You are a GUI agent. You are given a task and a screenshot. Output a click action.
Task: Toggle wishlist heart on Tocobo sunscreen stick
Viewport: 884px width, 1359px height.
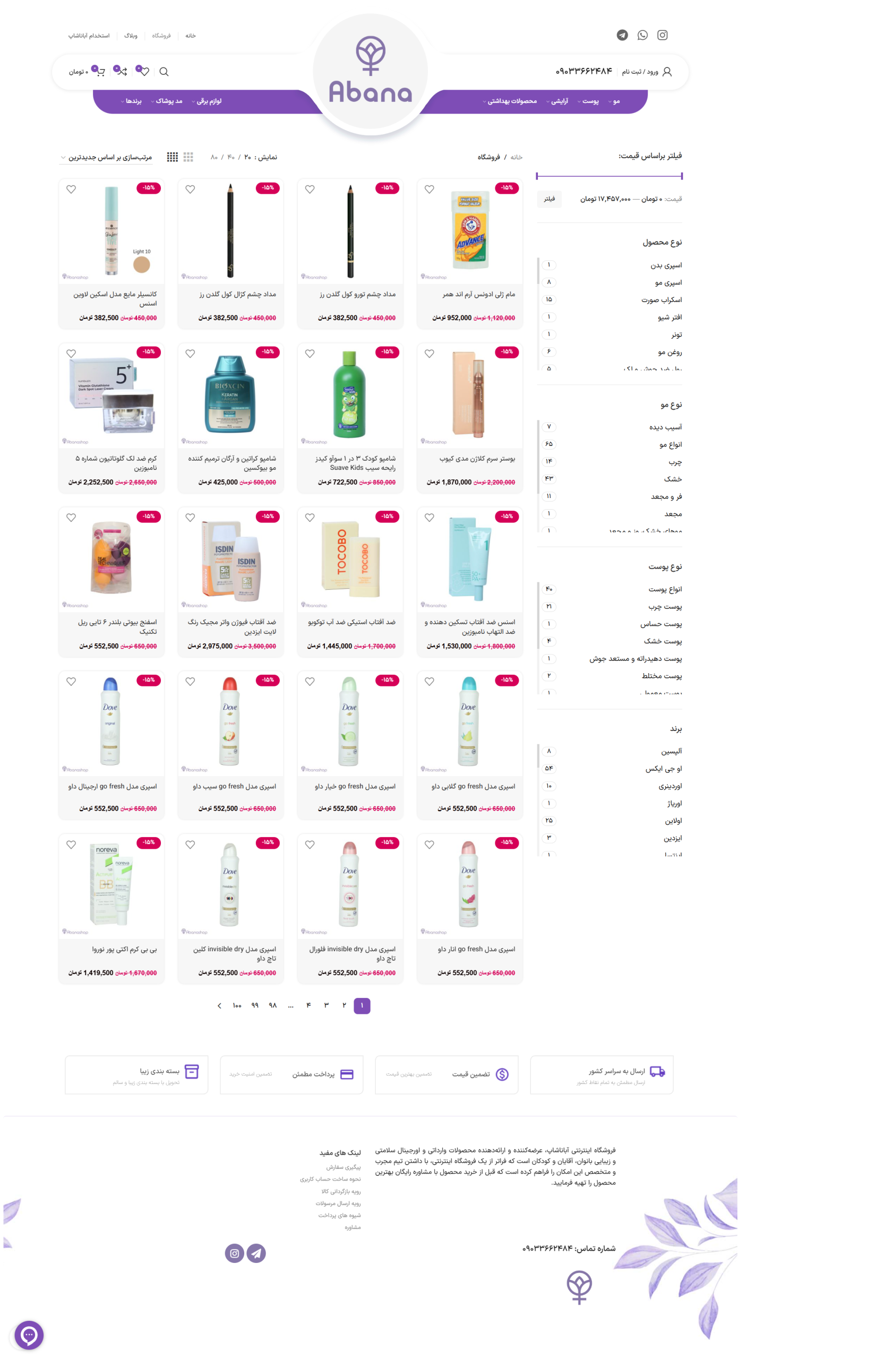point(310,518)
